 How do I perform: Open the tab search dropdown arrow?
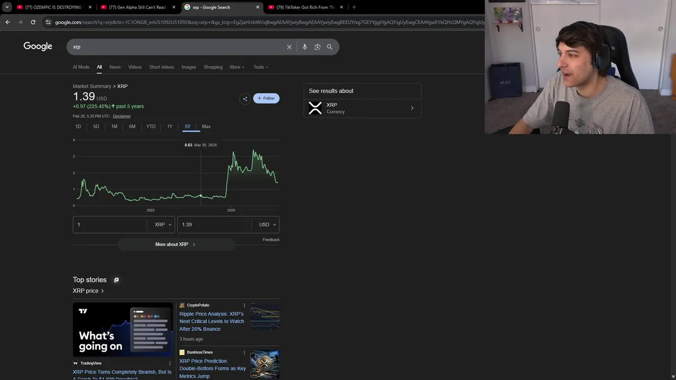coord(7,7)
